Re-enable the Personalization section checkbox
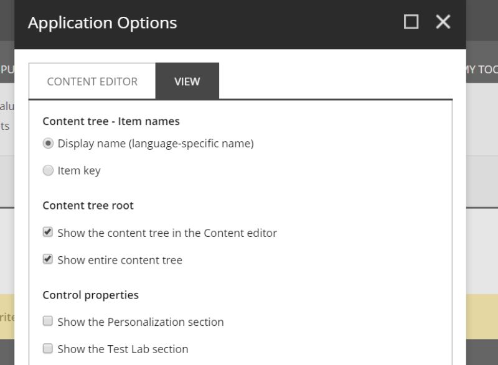The image size is (498, 365). 47,321
